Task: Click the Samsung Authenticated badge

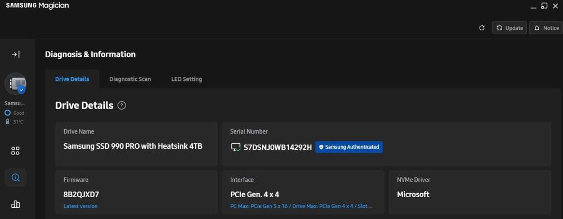Action: [x=349, y=147]
